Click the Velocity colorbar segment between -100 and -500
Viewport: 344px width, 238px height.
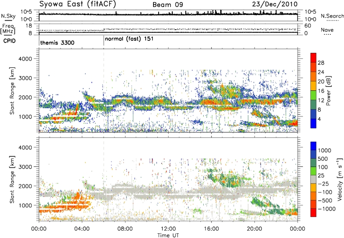point(313,196)
